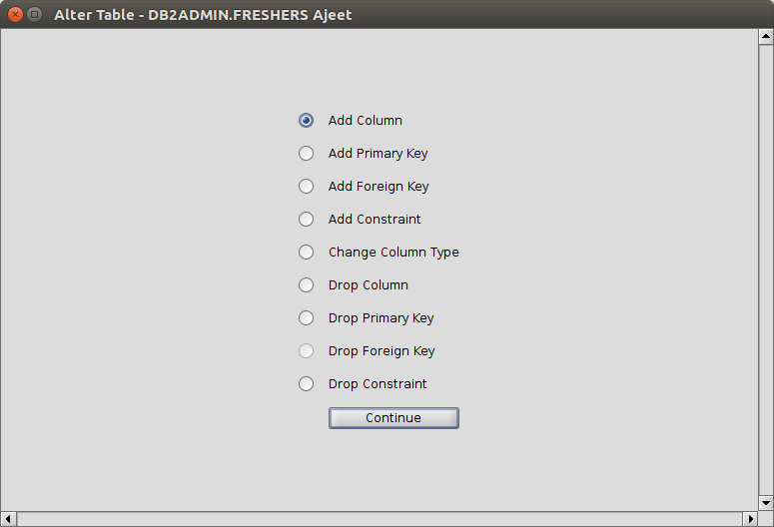
Task: Click the vertical scrollbar down arrow
Action: pos(766,503)
